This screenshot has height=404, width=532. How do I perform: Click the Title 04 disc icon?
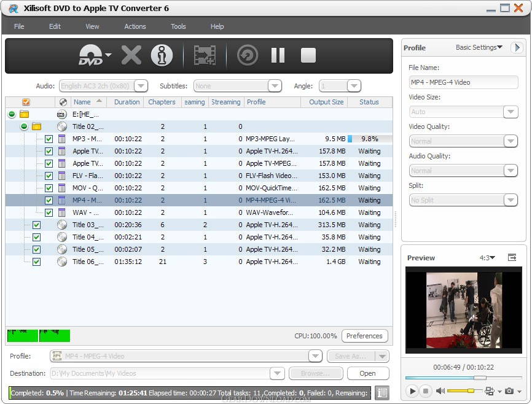tap(62, 237)
